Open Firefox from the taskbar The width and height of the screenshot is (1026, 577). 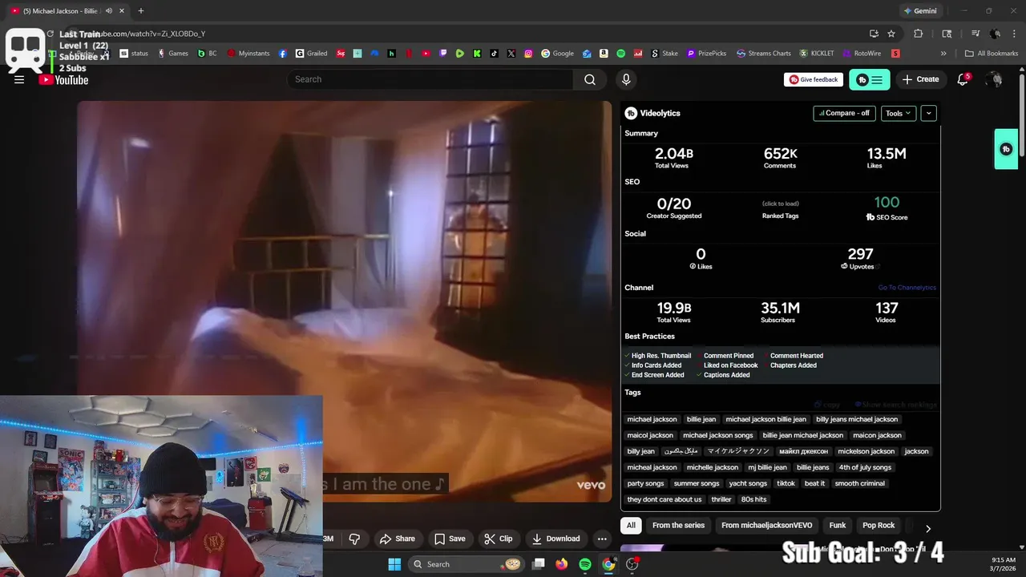point(562,564)
